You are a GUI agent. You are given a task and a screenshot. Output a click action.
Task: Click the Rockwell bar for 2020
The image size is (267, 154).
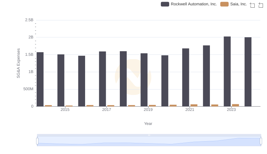click(x=165, y=81)
